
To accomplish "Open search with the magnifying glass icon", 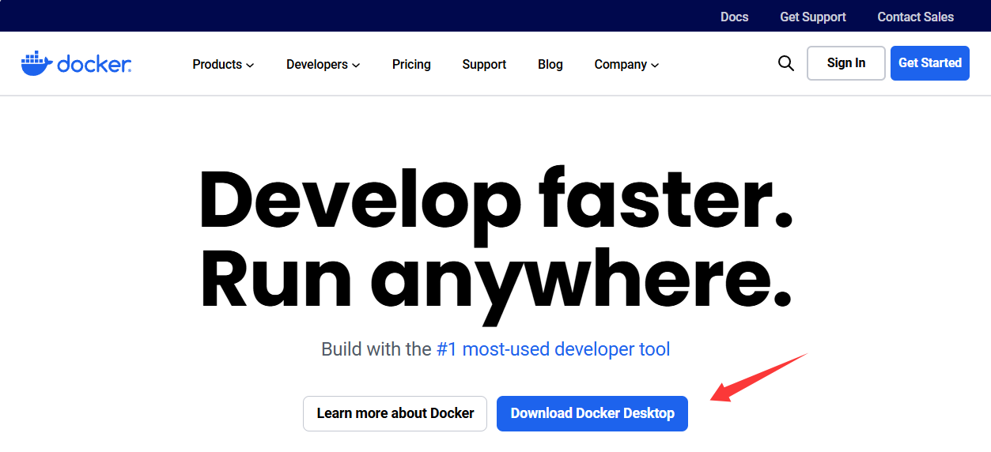I will pos(785,63).
